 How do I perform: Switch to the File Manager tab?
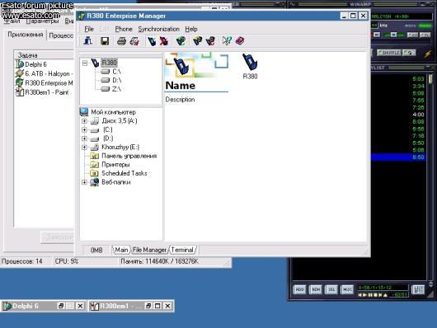click(x=149, y=250)
